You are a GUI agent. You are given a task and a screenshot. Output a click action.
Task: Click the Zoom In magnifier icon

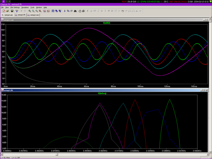coord(30,11)
